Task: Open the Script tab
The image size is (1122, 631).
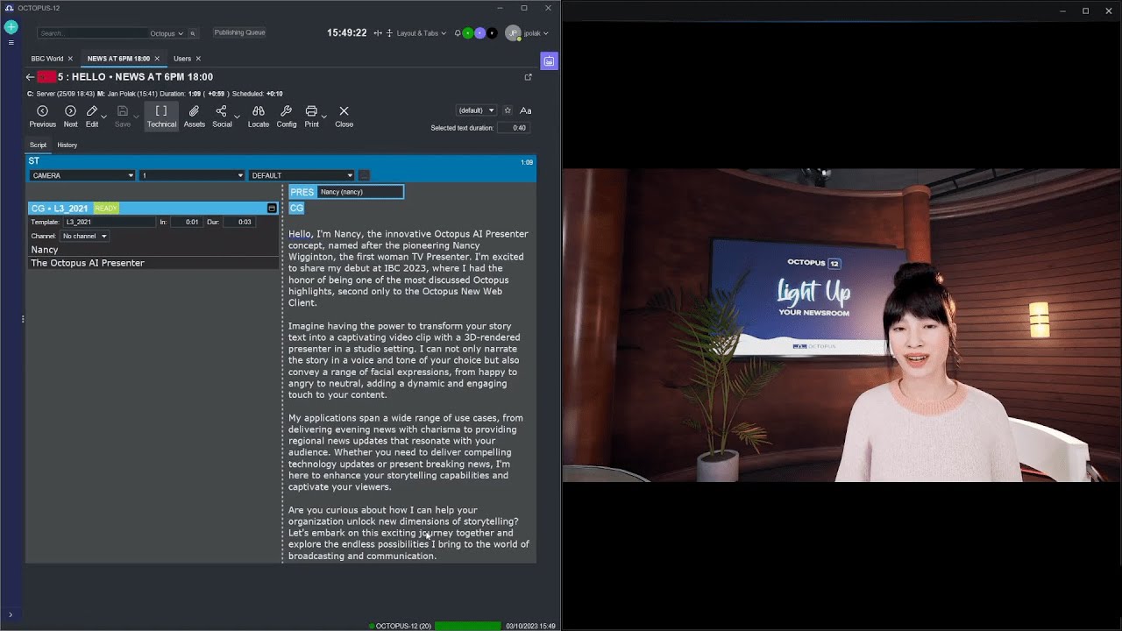Action: tap(38, 145)
